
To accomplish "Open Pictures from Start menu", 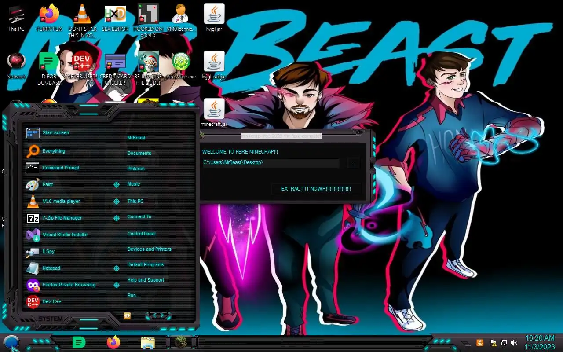I will pyautogui.click(x=136, y=169).
